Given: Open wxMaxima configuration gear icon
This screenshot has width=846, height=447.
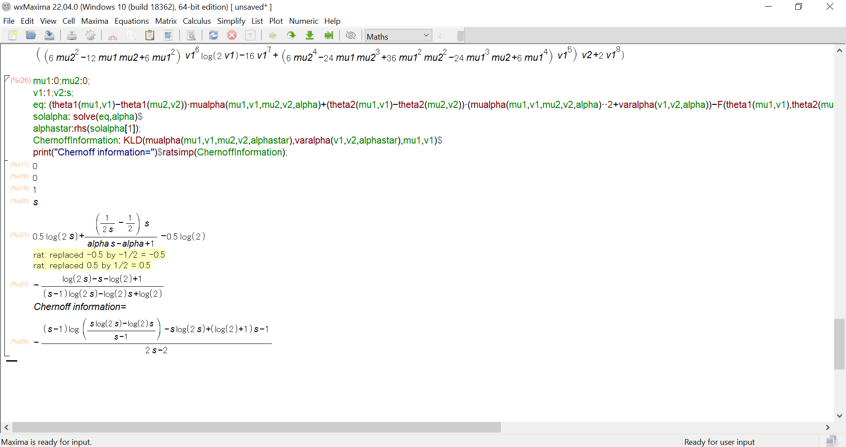Looking at the screenshot, I should pyautogui.click(x=90, y=36).
